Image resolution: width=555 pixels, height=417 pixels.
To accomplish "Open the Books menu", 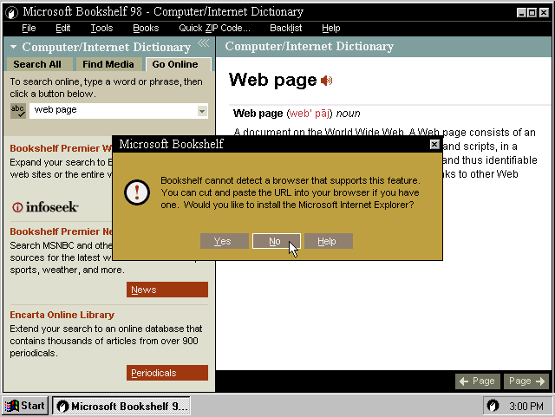I will [x=146, y=29].
